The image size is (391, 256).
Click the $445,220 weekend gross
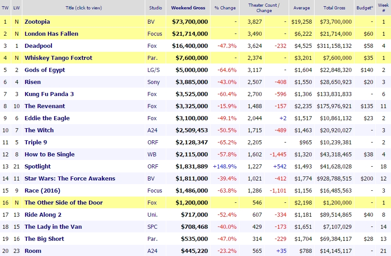(x=194, y=251)
